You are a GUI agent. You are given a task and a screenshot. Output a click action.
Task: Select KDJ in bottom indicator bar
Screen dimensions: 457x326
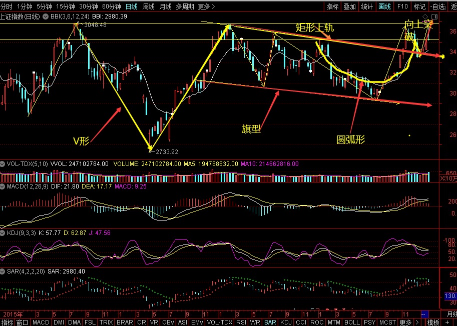pos(286,322)
